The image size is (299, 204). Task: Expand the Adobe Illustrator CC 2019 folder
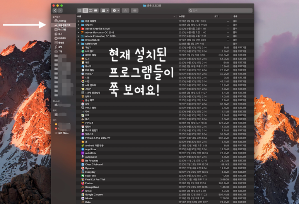79,32
